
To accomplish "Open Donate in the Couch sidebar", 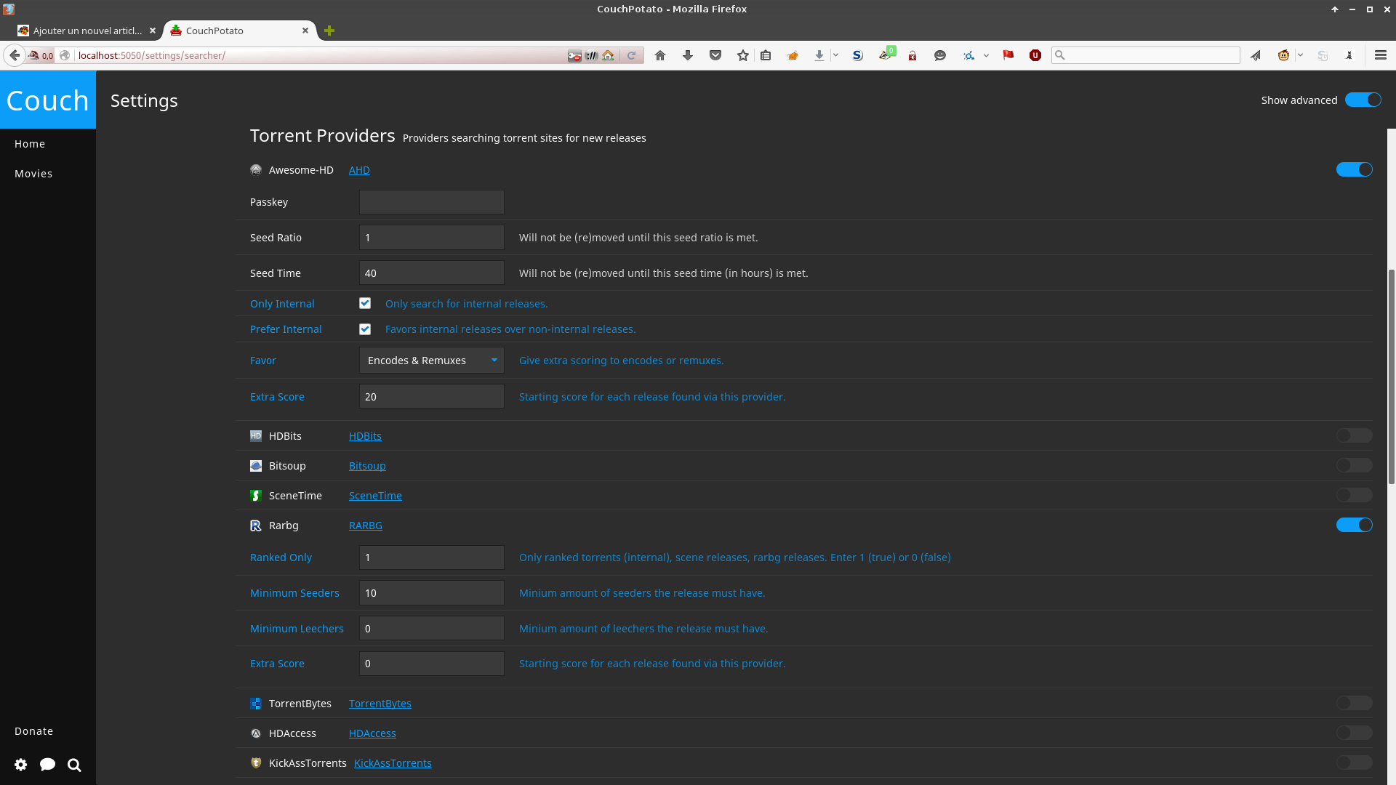I will coord(33,731).
